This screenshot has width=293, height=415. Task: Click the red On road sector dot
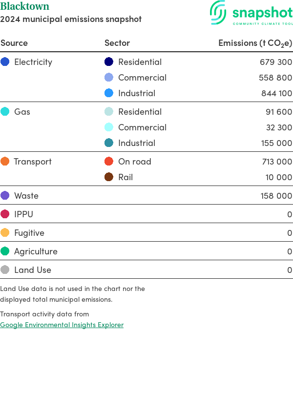click(x=109, y=162)
